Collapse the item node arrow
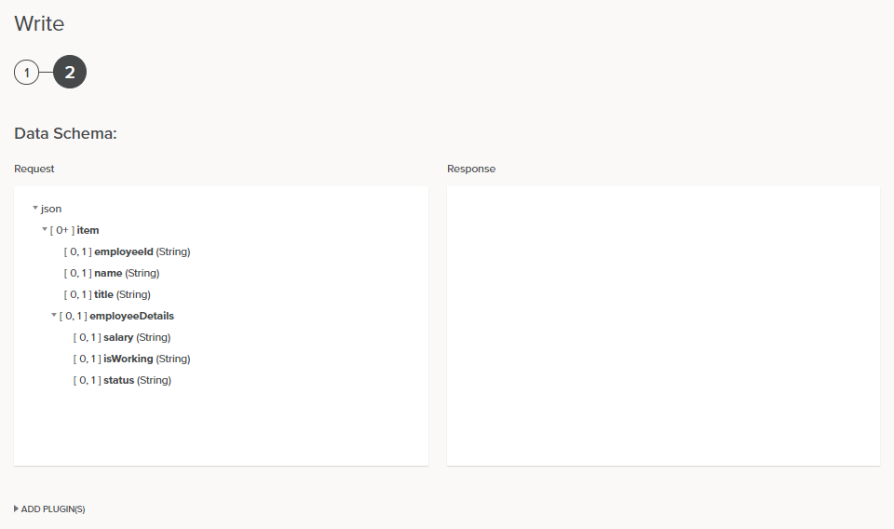Screen dimensions: 894x529 [45, 229]
